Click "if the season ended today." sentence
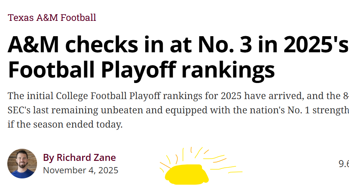The image size is (349, 185). coord(65,124)
